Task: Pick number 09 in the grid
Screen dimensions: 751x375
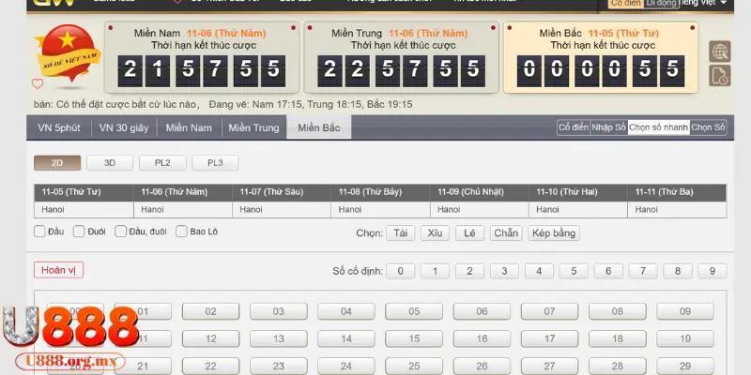Action: pyautogui.click(x=685, y=312)
